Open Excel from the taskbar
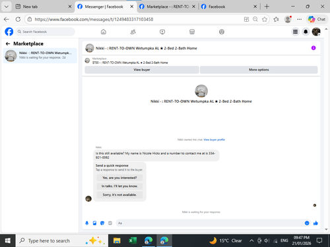 point(133,240)
